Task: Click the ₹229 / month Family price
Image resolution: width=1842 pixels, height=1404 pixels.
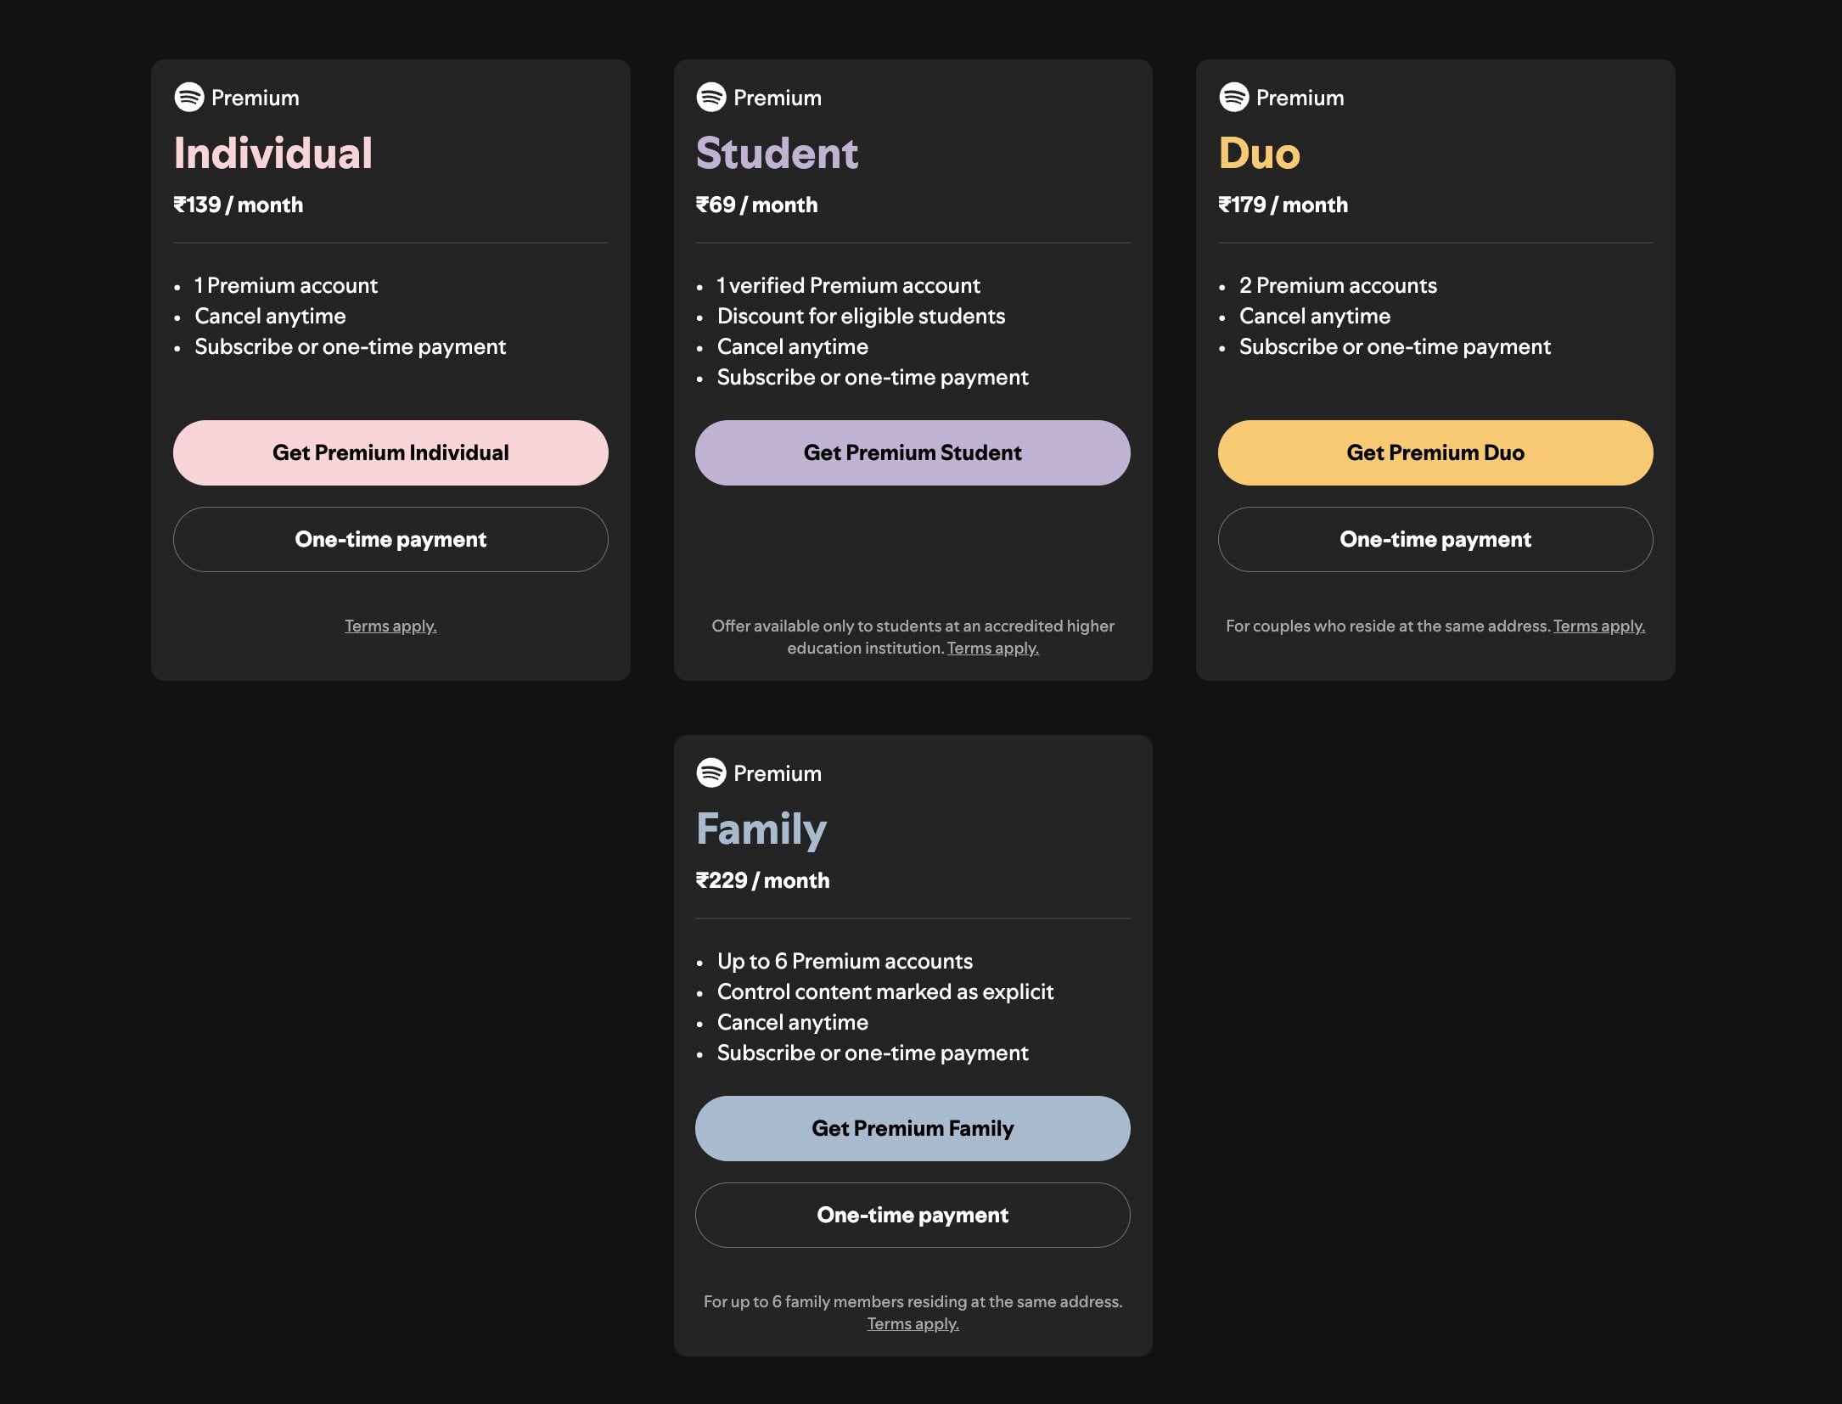Action: tap(762, 881)
